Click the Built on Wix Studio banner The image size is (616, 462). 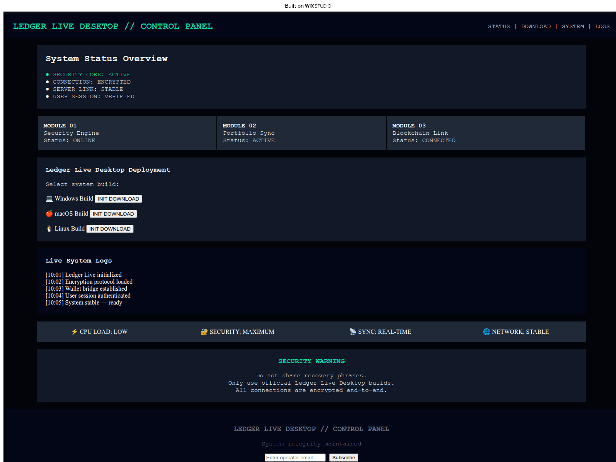(x=308, y=6)
